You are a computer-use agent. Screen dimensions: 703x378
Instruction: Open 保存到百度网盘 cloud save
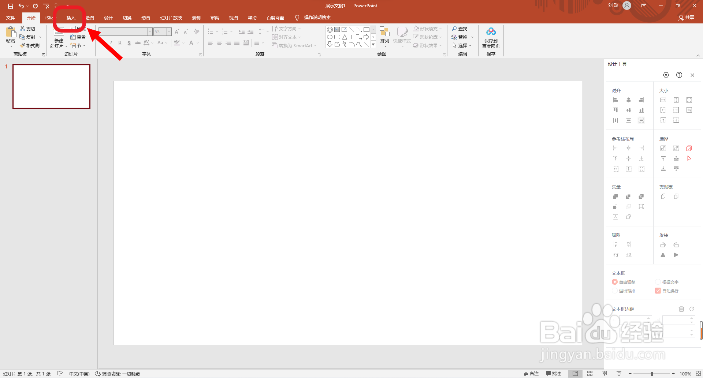coord(491,38)
